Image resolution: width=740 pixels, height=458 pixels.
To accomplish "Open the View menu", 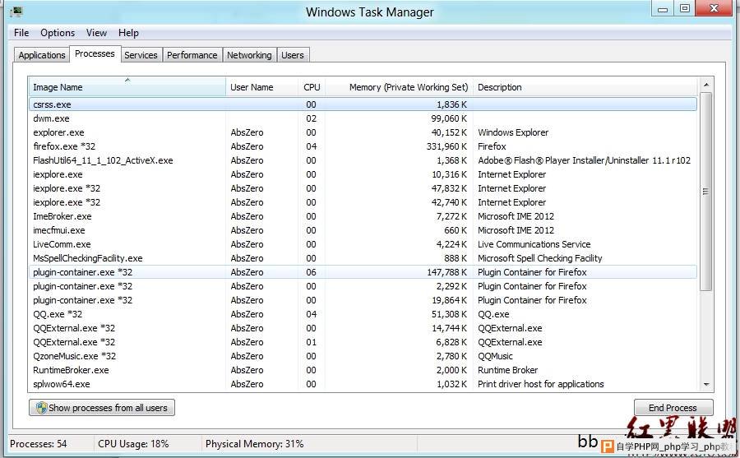I will [96, 33].
